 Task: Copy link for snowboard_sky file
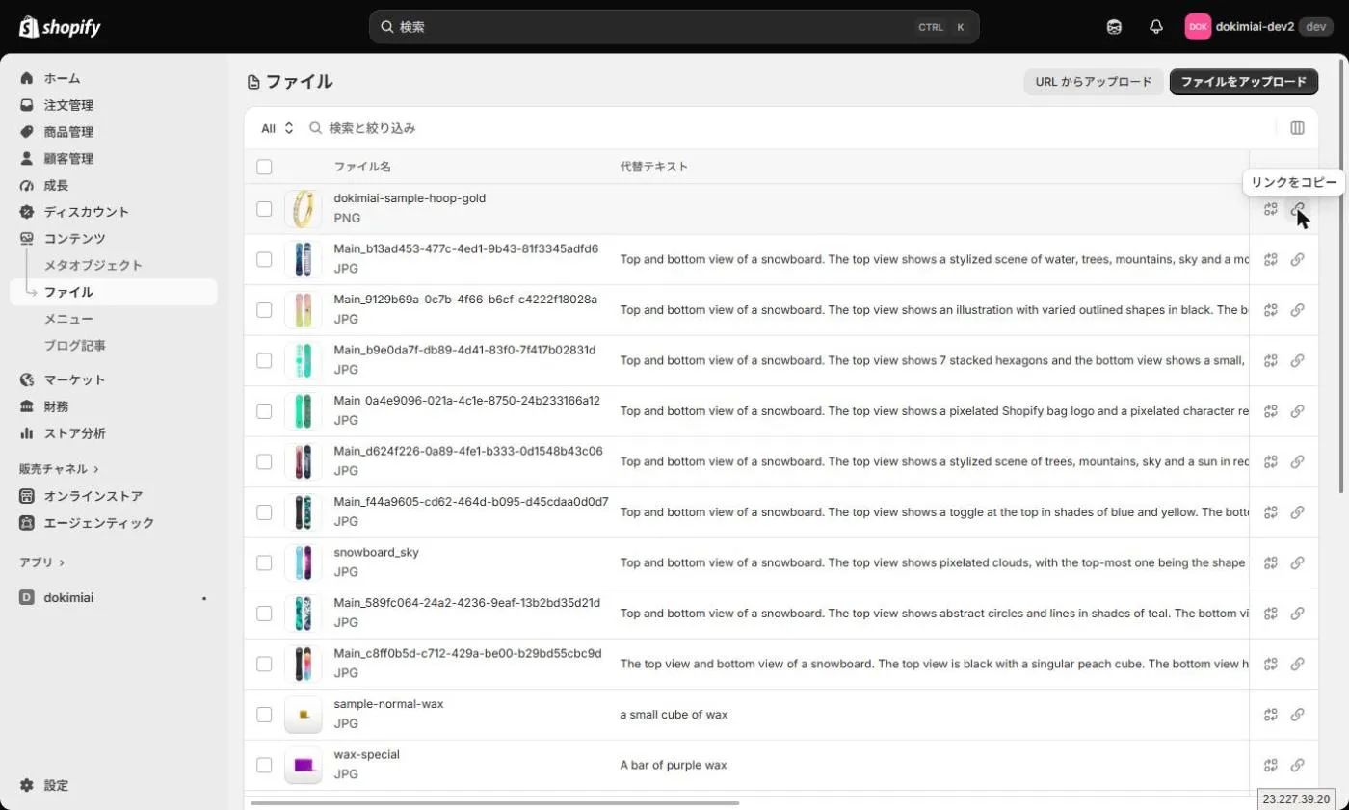point(1297,562)
